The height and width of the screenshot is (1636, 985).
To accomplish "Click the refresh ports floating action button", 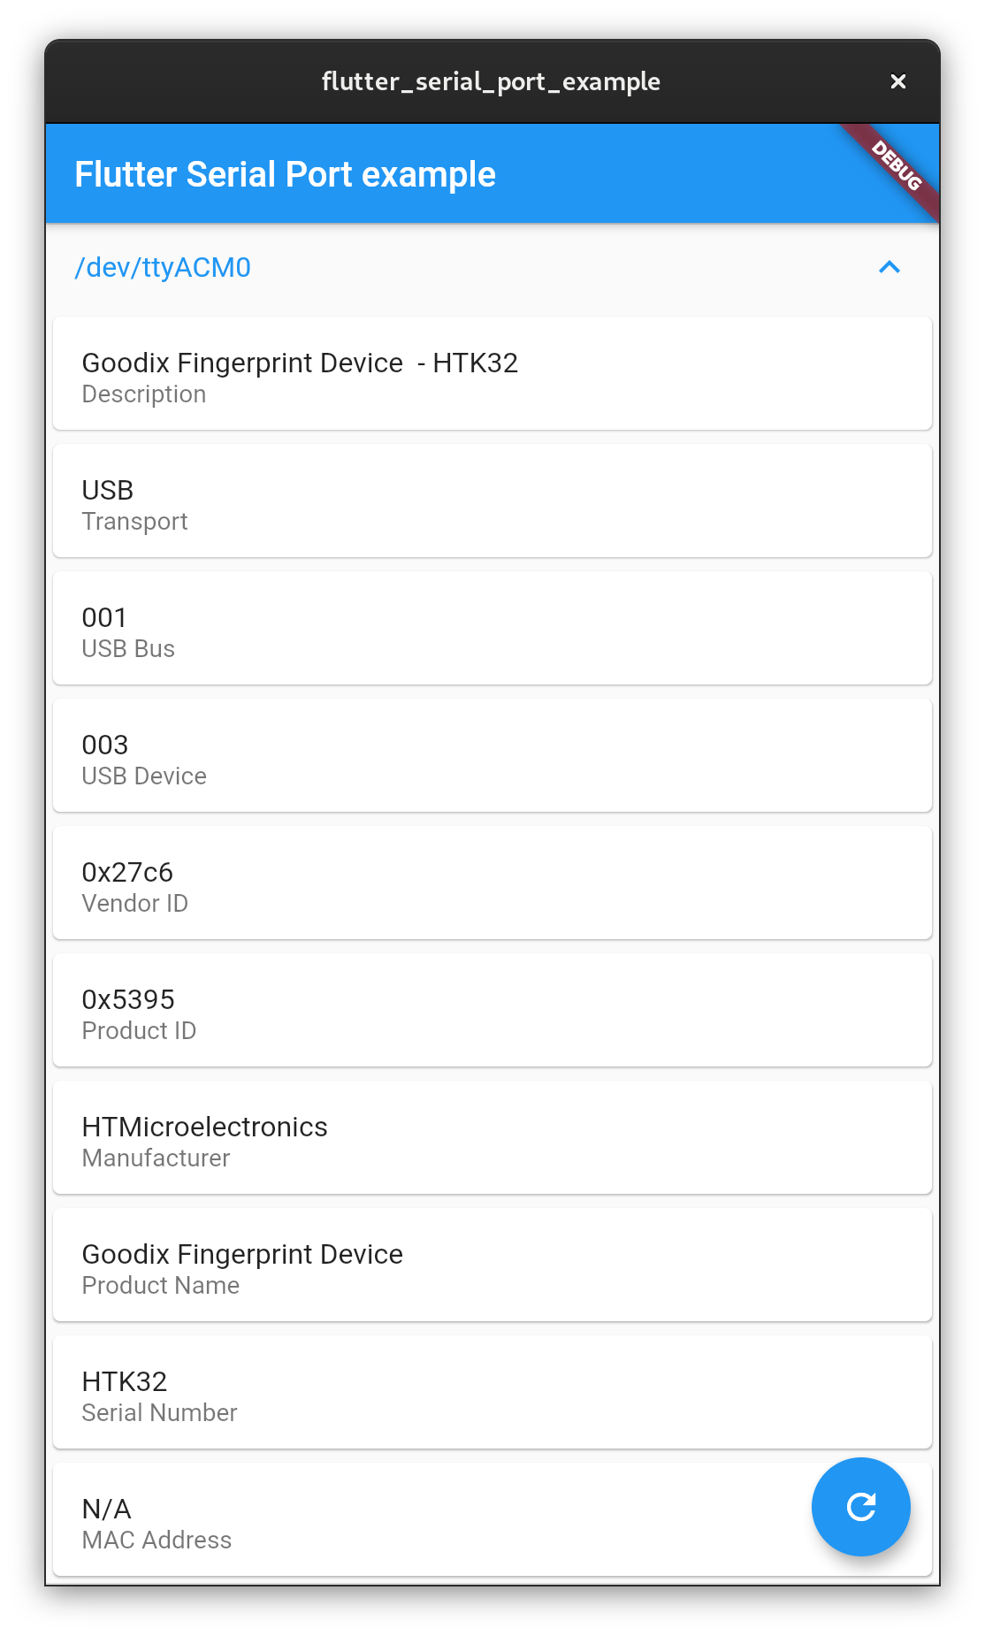I will (859, 1507).
